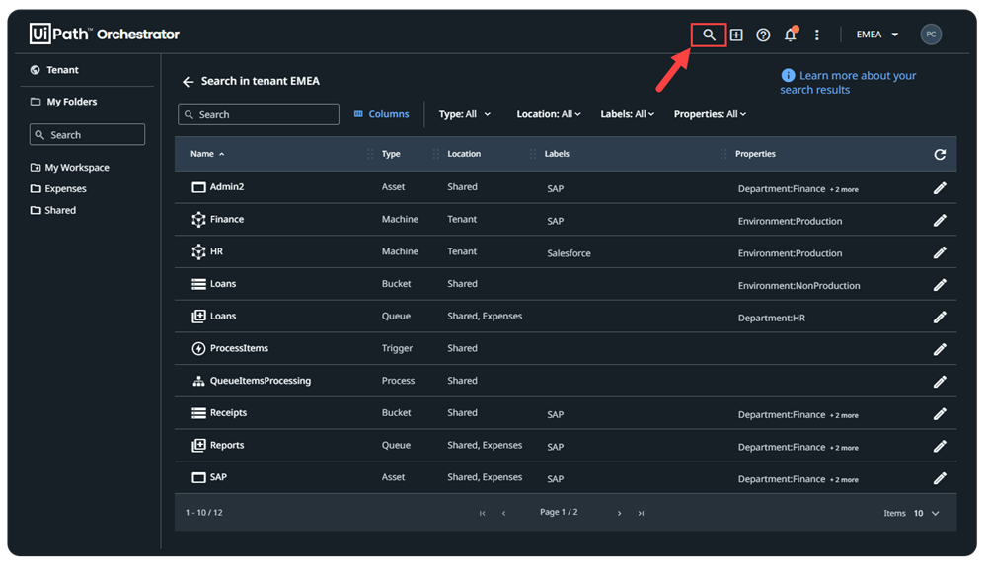
Task: Open the global search magnifier icon
Action: [x=709, y=35]
